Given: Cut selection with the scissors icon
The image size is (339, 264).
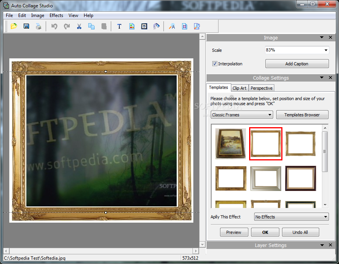Looking at the screenshot, I should tap(79, 26).
